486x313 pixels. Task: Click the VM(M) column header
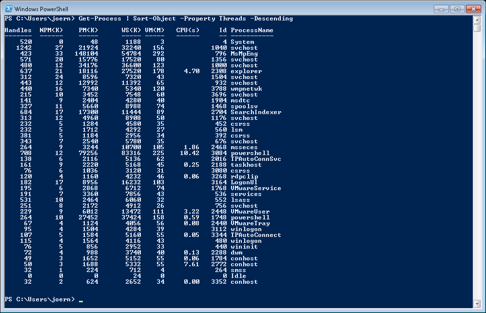pos(155,30)
